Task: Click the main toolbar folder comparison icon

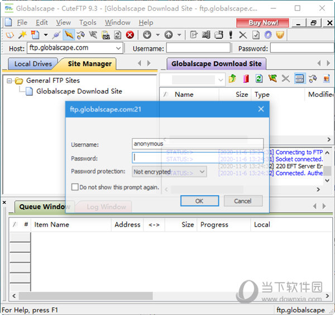Action: click(x=81, y=35)
